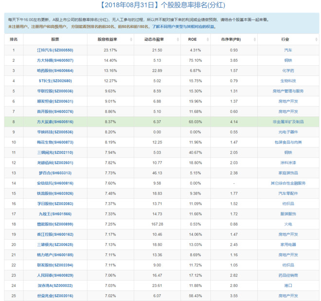Open stock link 梅花生物(SH600873)
The width and height of the screenshot is (321, 301).
[x=55, y=142]
